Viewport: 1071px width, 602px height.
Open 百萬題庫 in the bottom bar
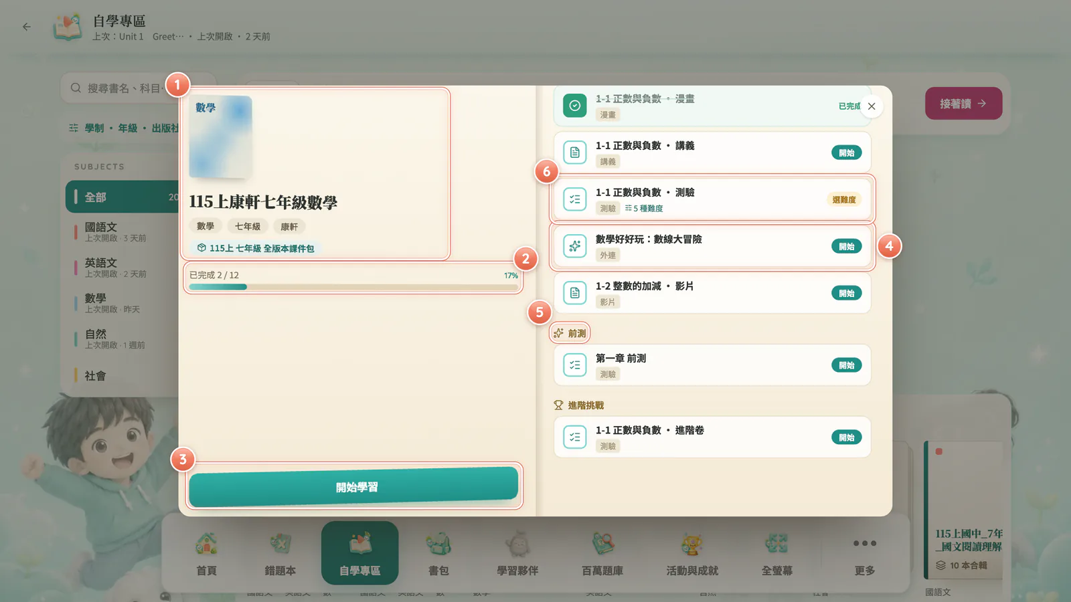coord(602,553)
